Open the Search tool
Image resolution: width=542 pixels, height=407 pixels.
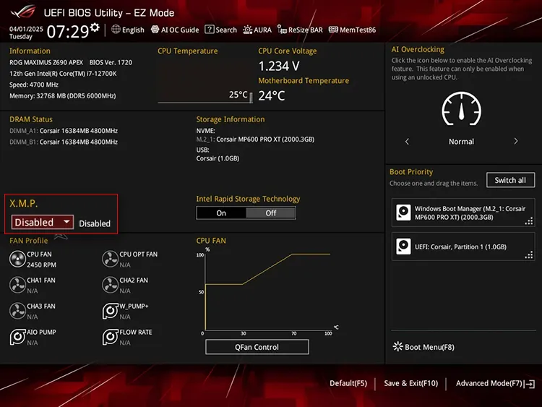pos(220,30)
